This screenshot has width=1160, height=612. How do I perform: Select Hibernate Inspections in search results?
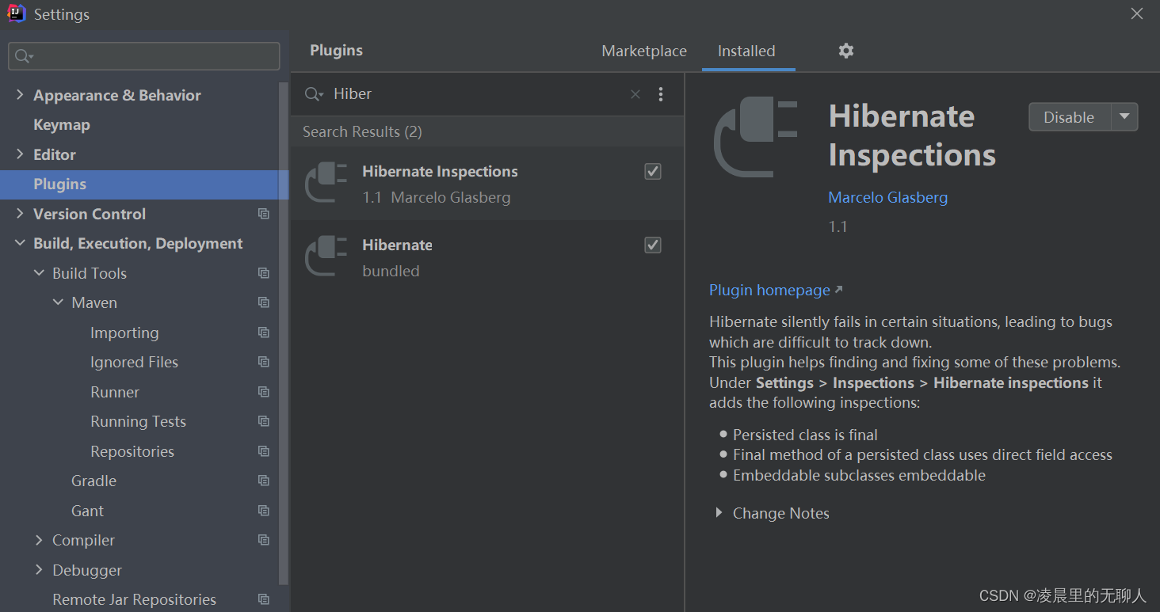point(487,184)
